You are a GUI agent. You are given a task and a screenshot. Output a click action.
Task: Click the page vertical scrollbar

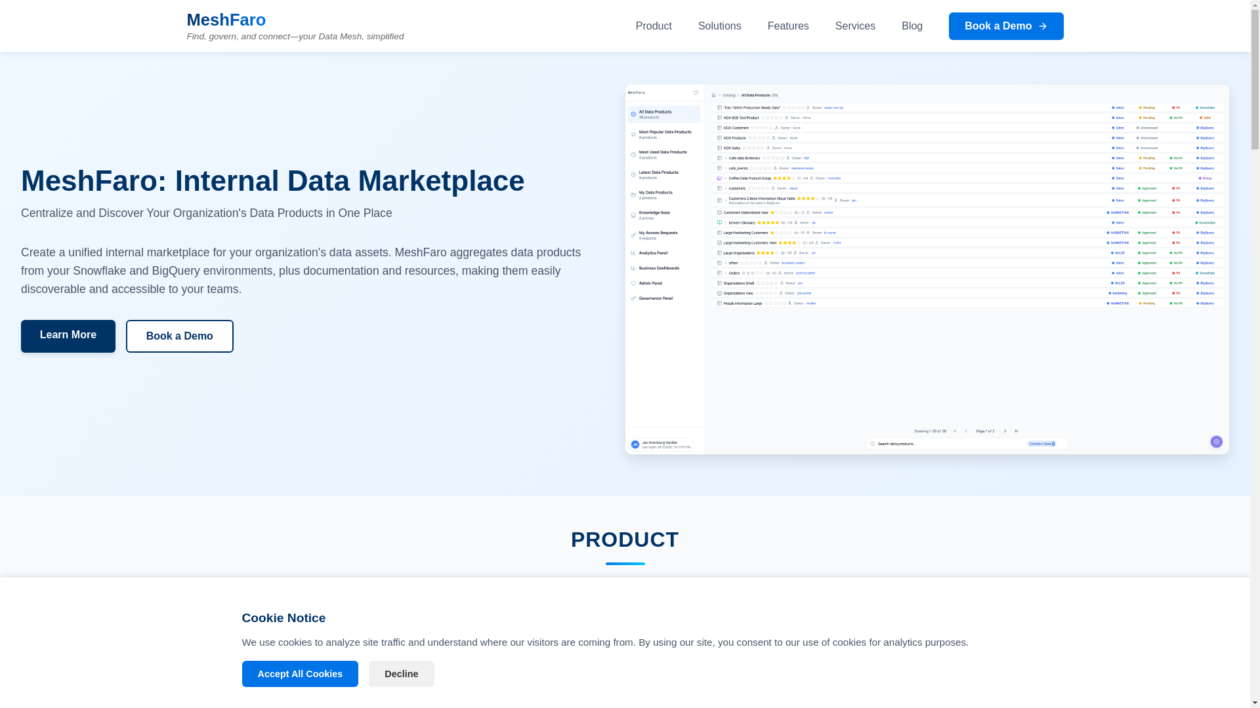pyautogui.click(x=1255, y=354)
